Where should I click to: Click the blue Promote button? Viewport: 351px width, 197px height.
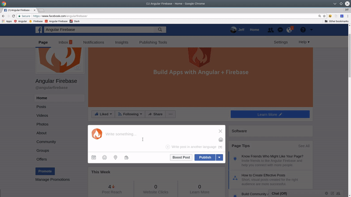tap(45, 171)
